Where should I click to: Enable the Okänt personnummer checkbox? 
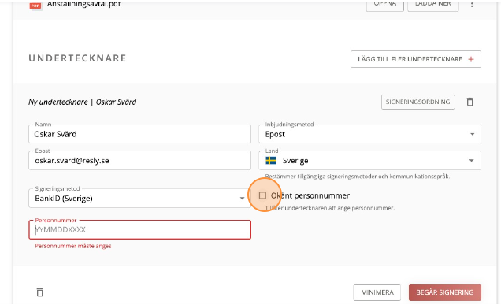point(262,195)
